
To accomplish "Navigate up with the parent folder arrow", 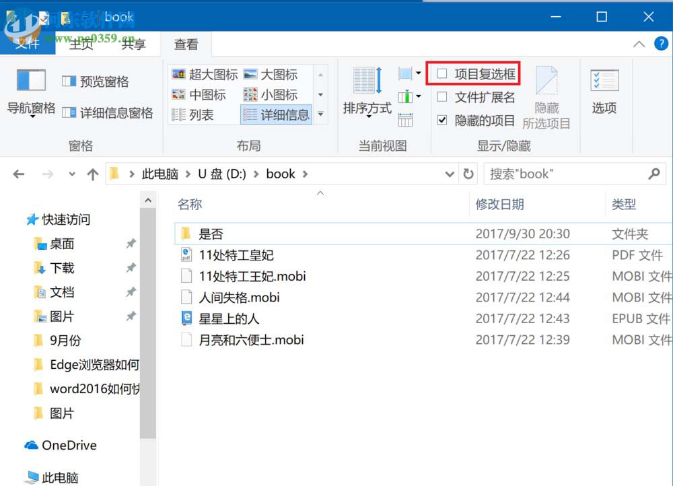I will click(x=92, y=174).
